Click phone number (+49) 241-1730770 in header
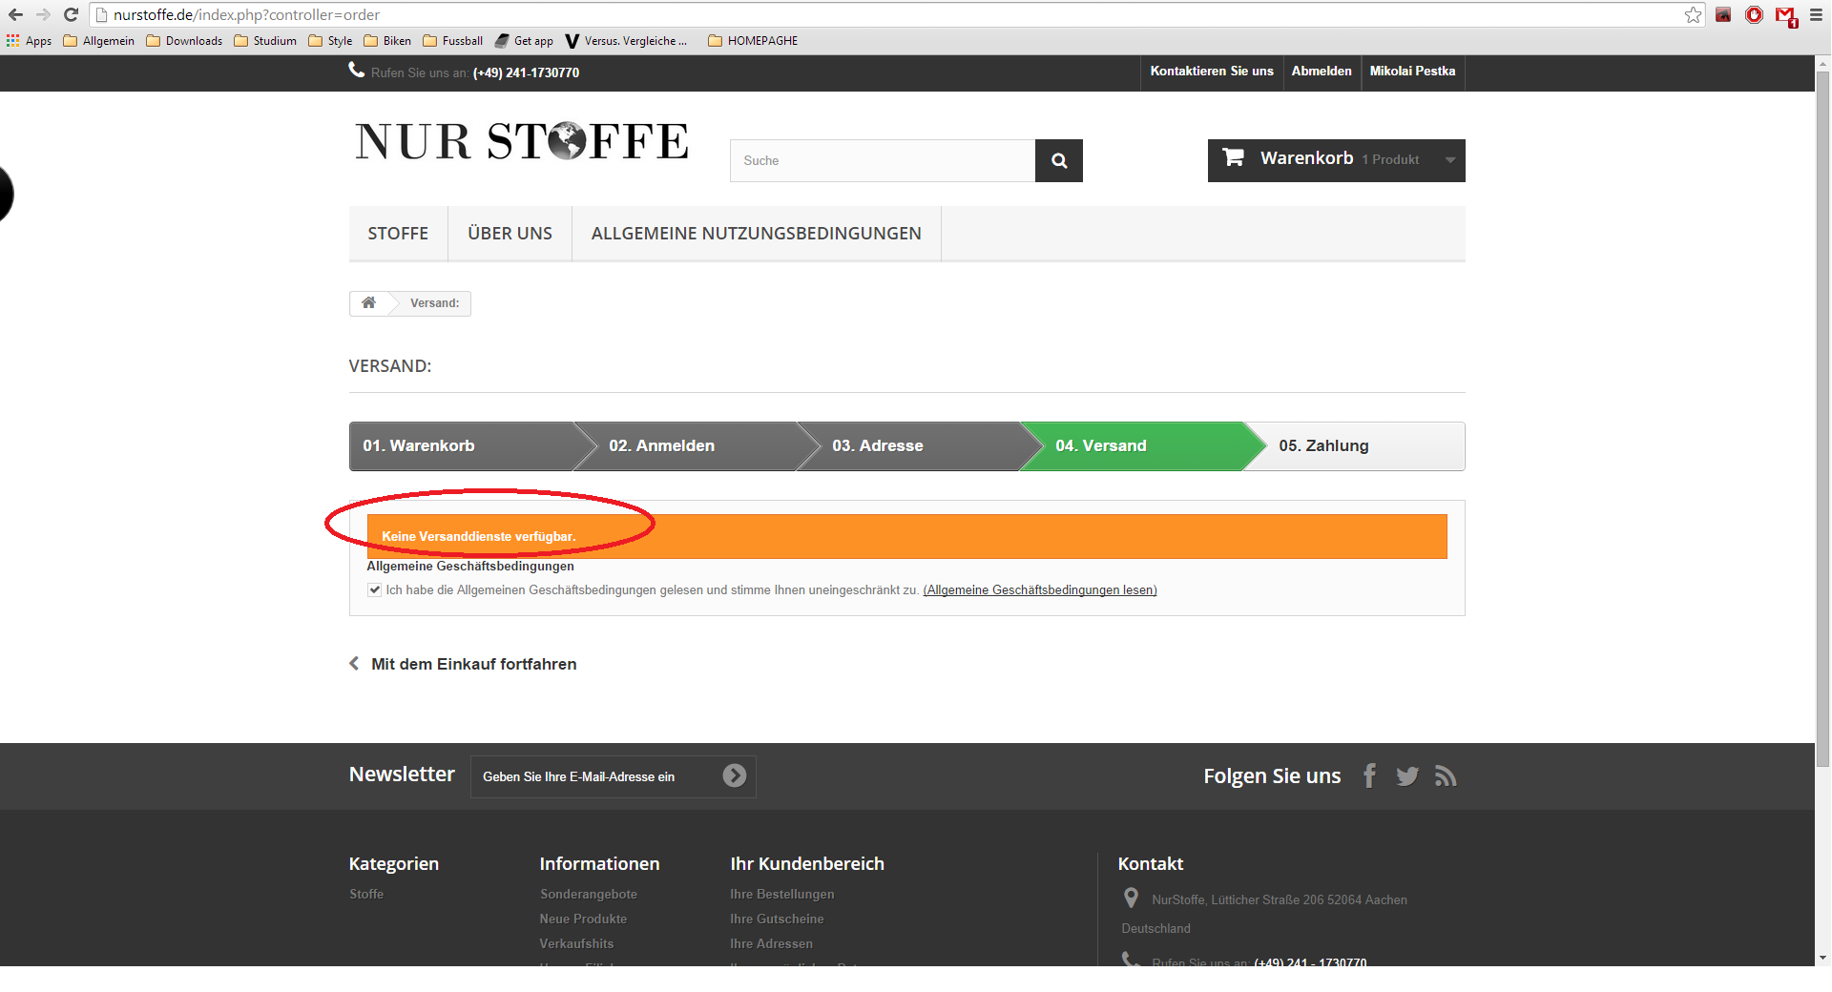 pos(526,72)
